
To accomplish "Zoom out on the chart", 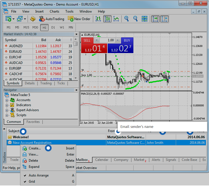I will pyautogui.click(x=135, y=19).
